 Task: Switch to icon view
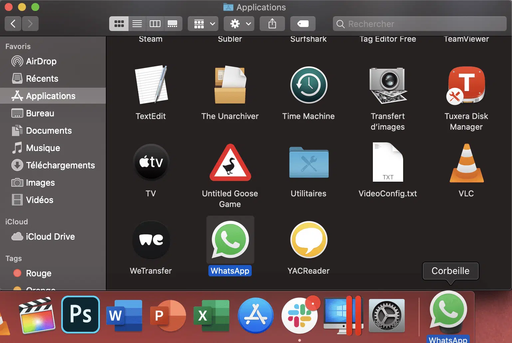119,24
